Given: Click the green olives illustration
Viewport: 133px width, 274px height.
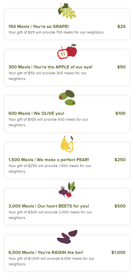Looking at the screenshot, I should pyautogui.click(x=67, y=98).
